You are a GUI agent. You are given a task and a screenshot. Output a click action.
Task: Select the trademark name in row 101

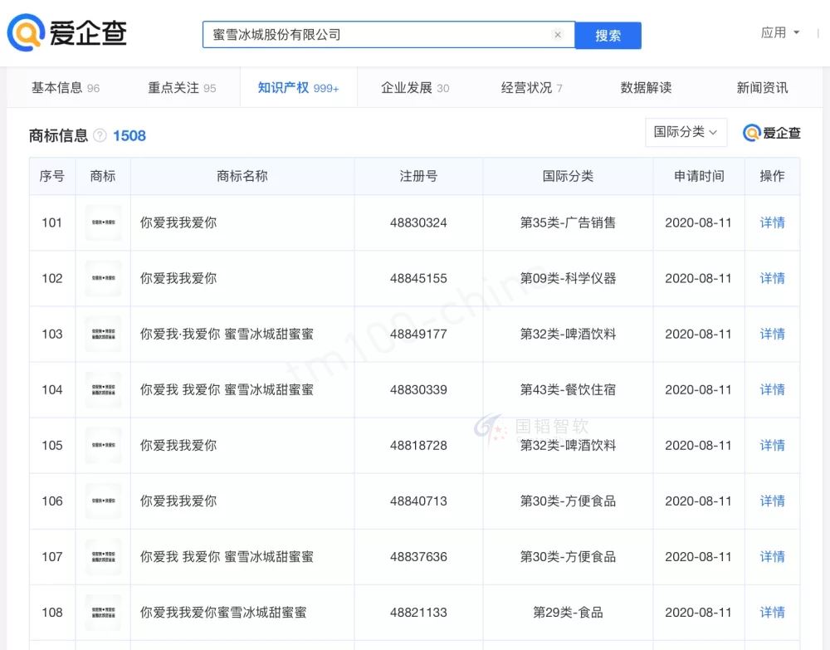click(178, 222)
